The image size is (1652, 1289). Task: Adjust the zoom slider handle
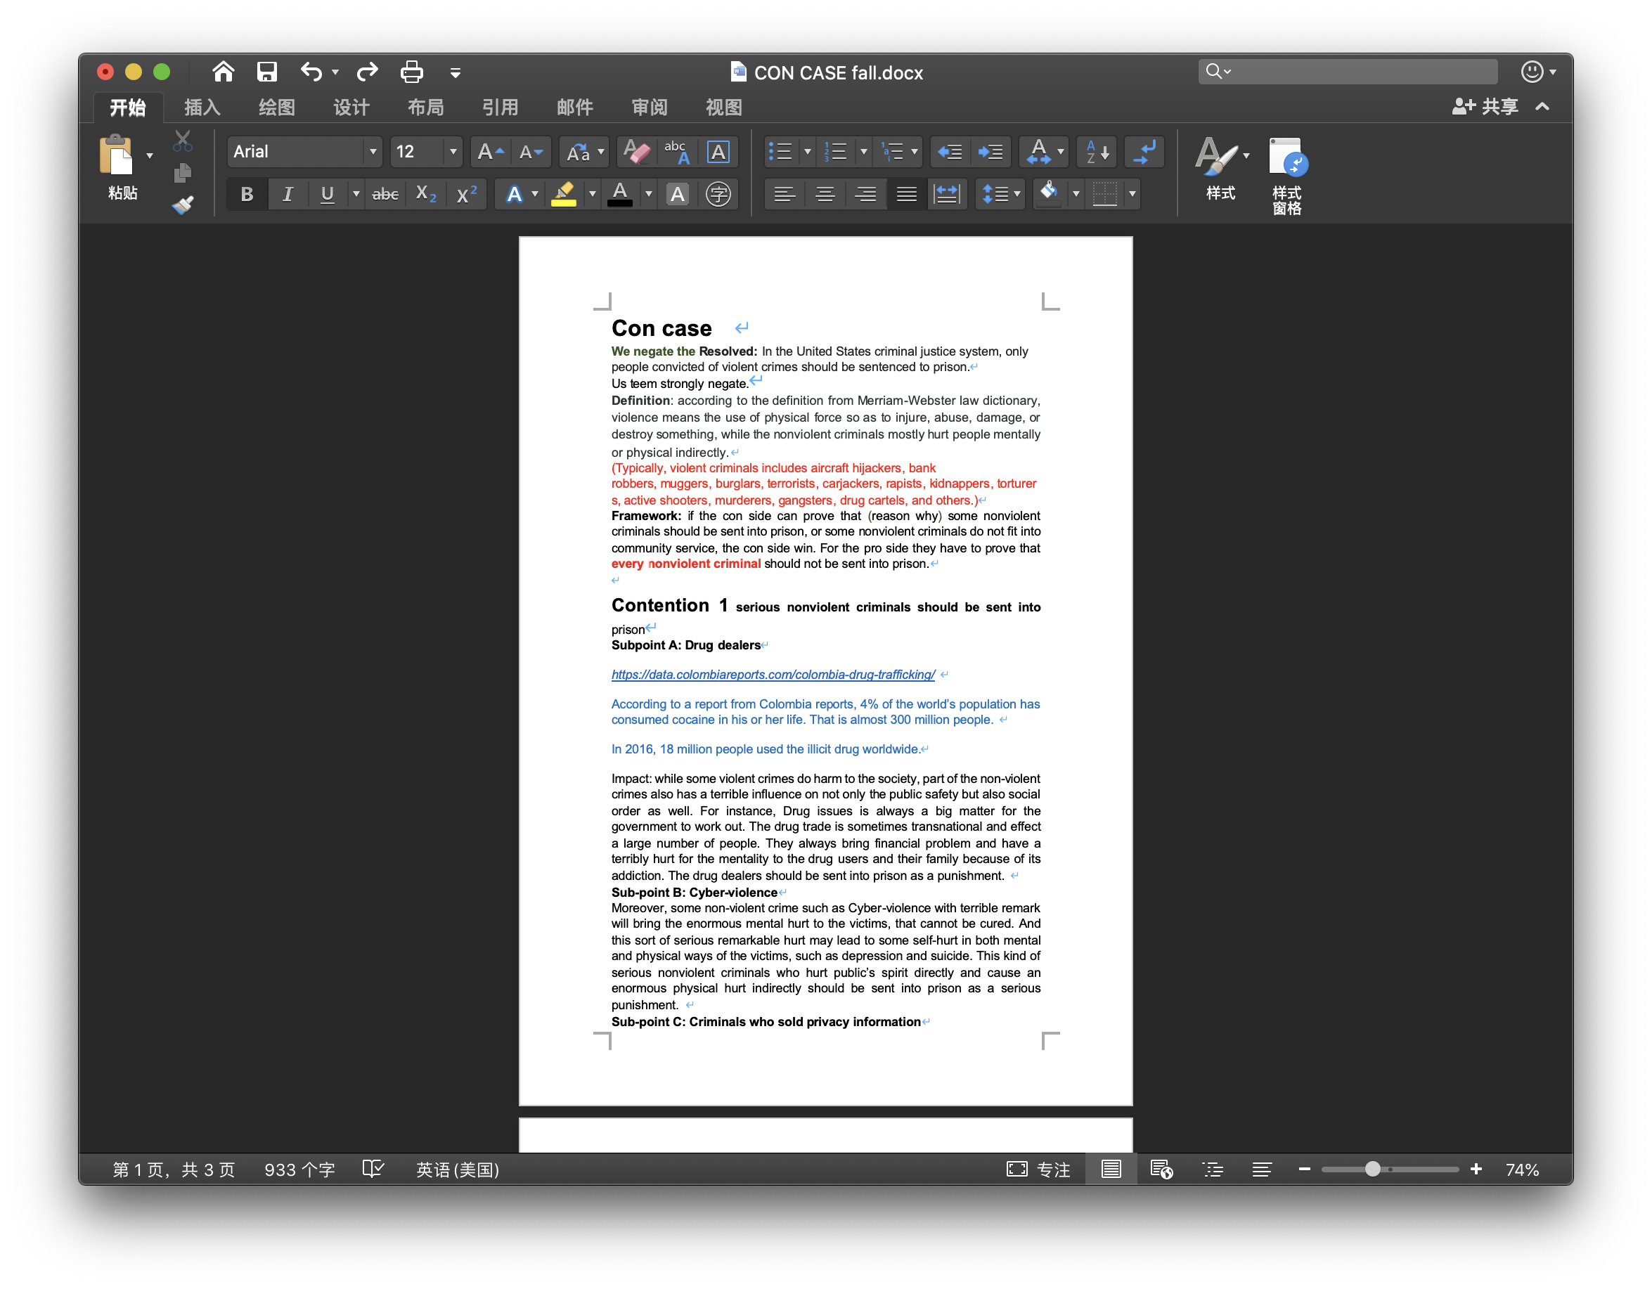(1372, 1170)
